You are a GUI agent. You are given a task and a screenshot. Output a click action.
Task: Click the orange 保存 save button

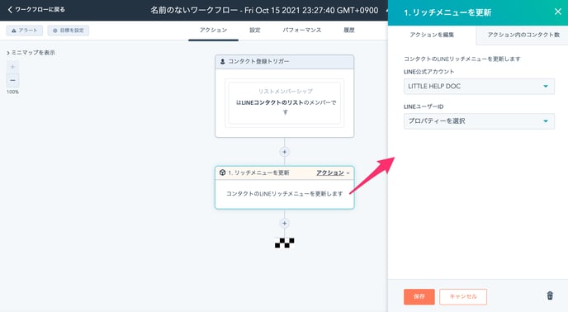click(419, 296)
